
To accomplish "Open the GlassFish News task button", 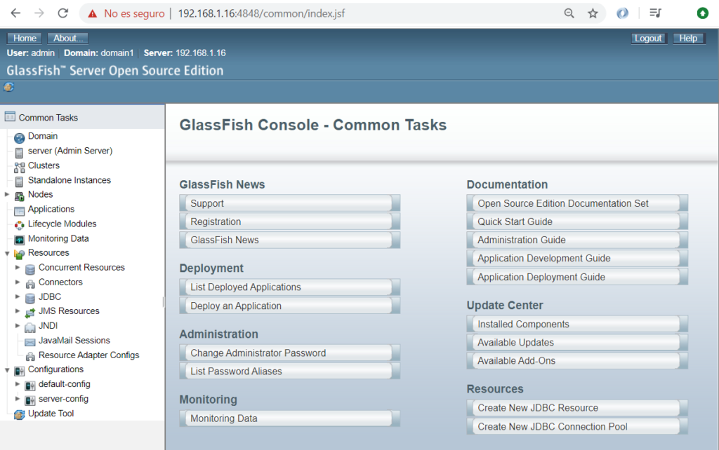I will (x=290, y=240).
